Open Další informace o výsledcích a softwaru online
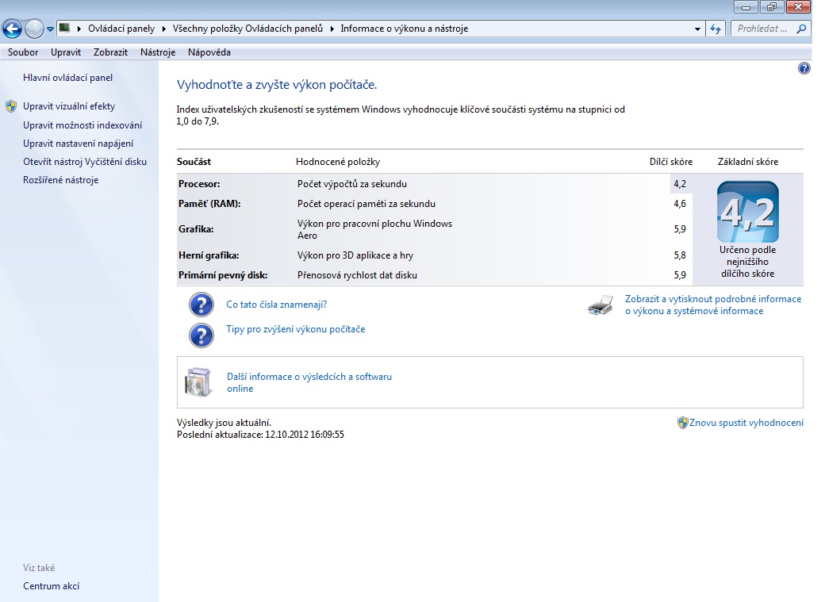 pos(309,382)
